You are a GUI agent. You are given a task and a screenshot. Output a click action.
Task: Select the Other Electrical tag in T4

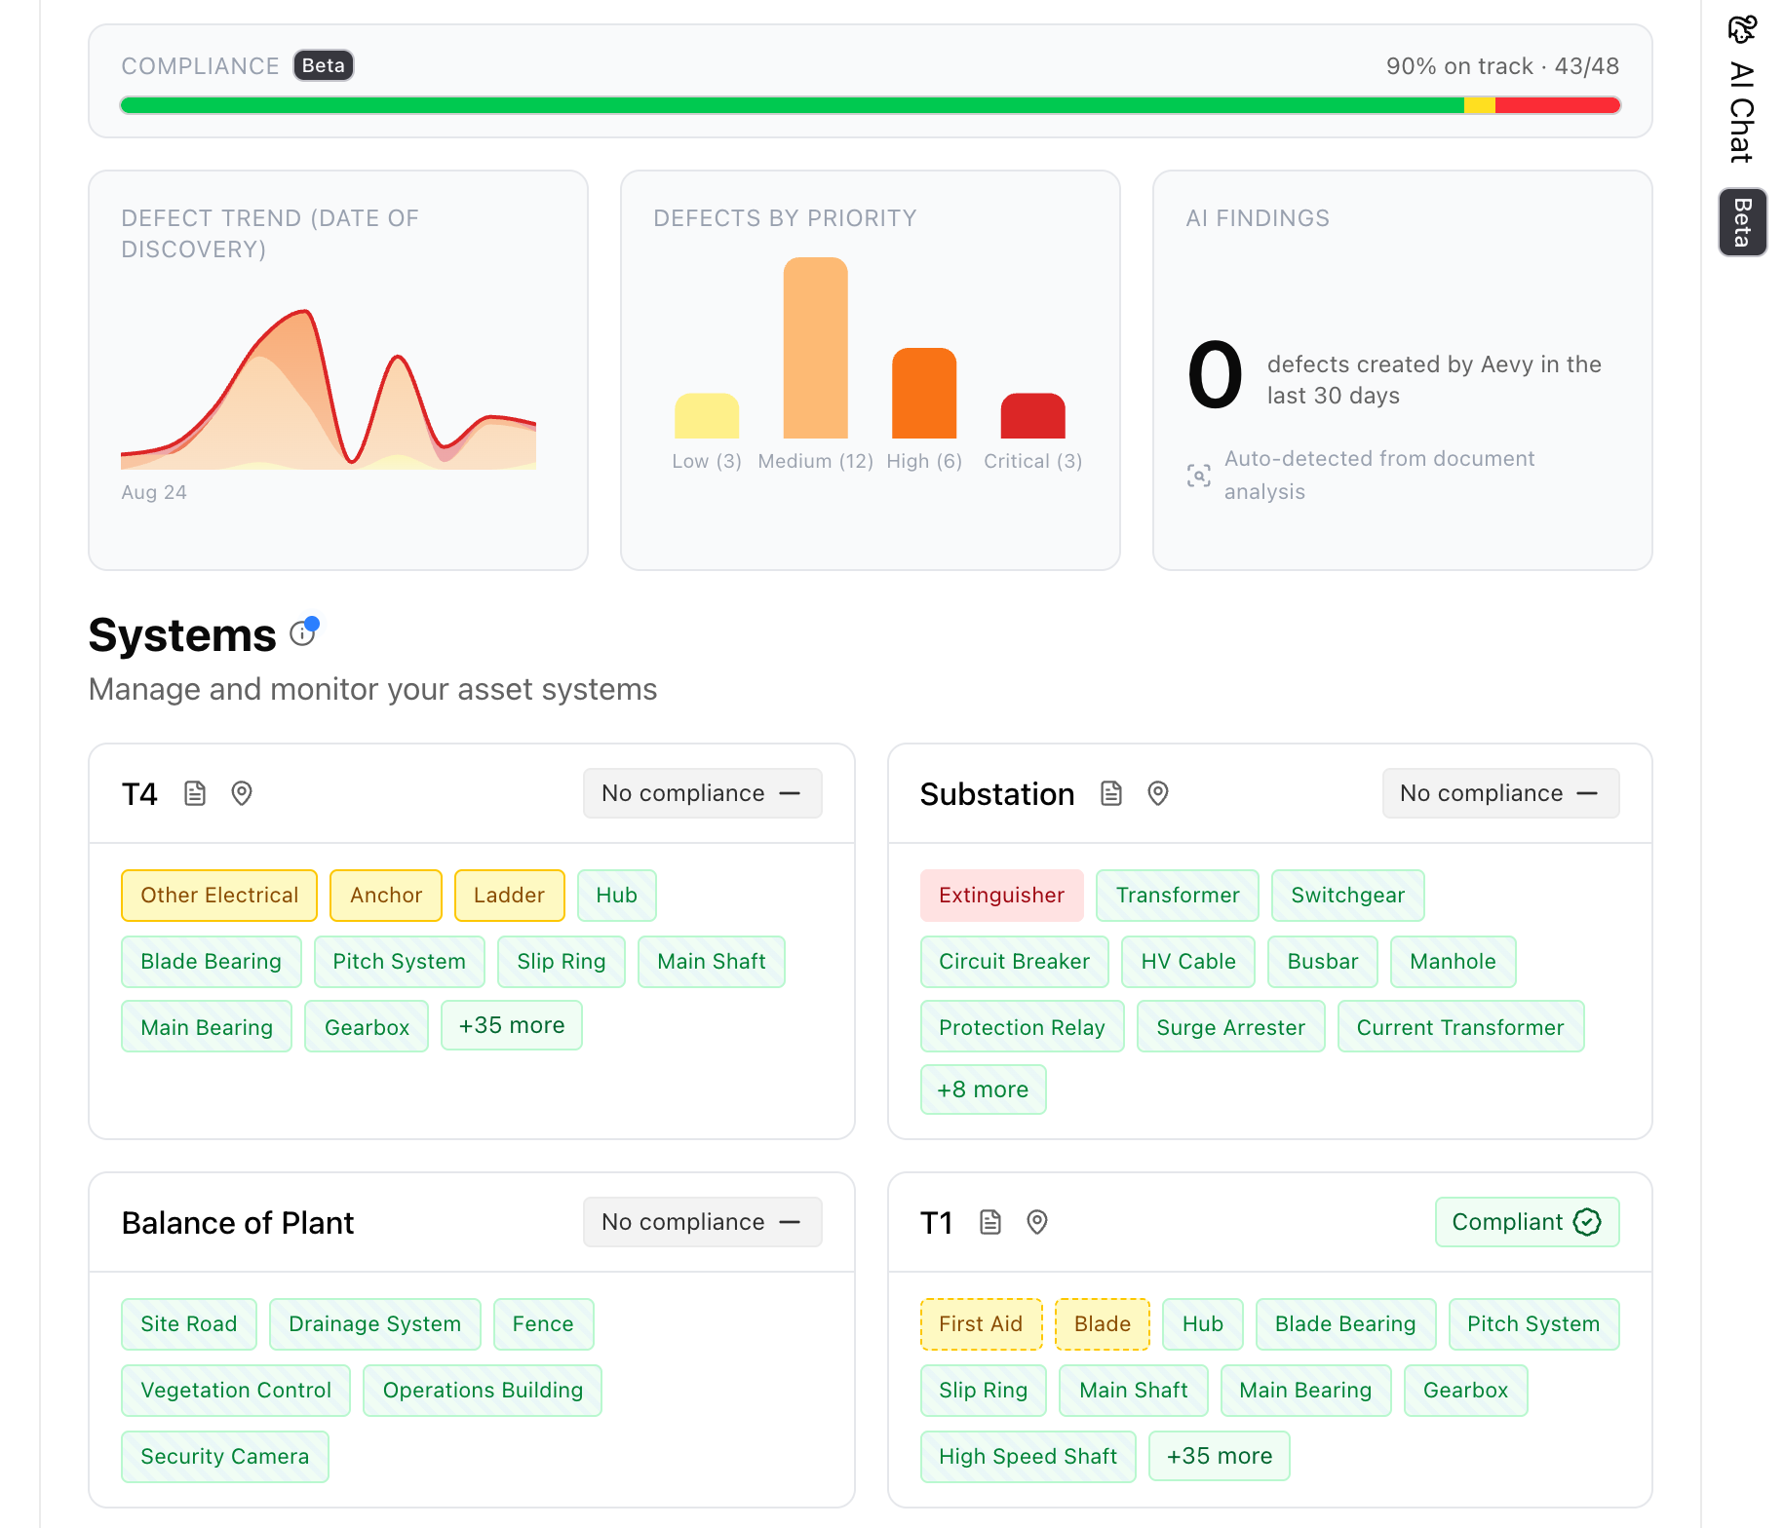pos(219,896)
